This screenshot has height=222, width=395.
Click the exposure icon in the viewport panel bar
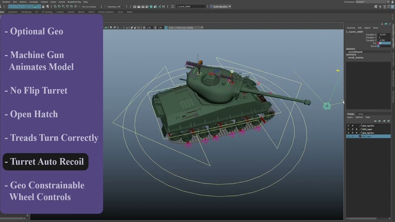click(x=143, y=27)
